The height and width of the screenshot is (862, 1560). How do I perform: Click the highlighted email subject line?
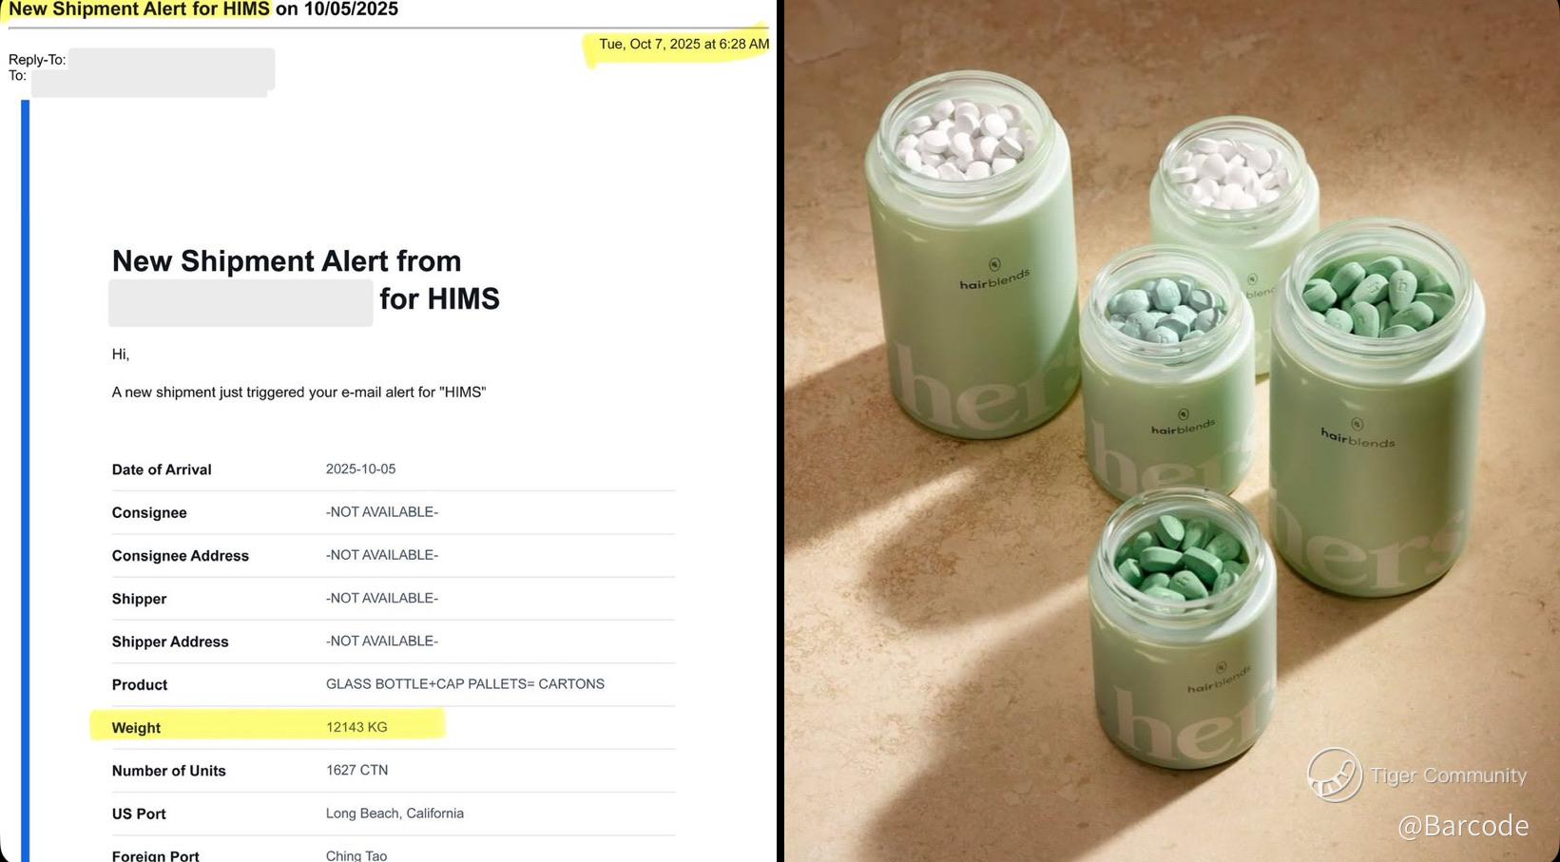[x=203, y=10]
